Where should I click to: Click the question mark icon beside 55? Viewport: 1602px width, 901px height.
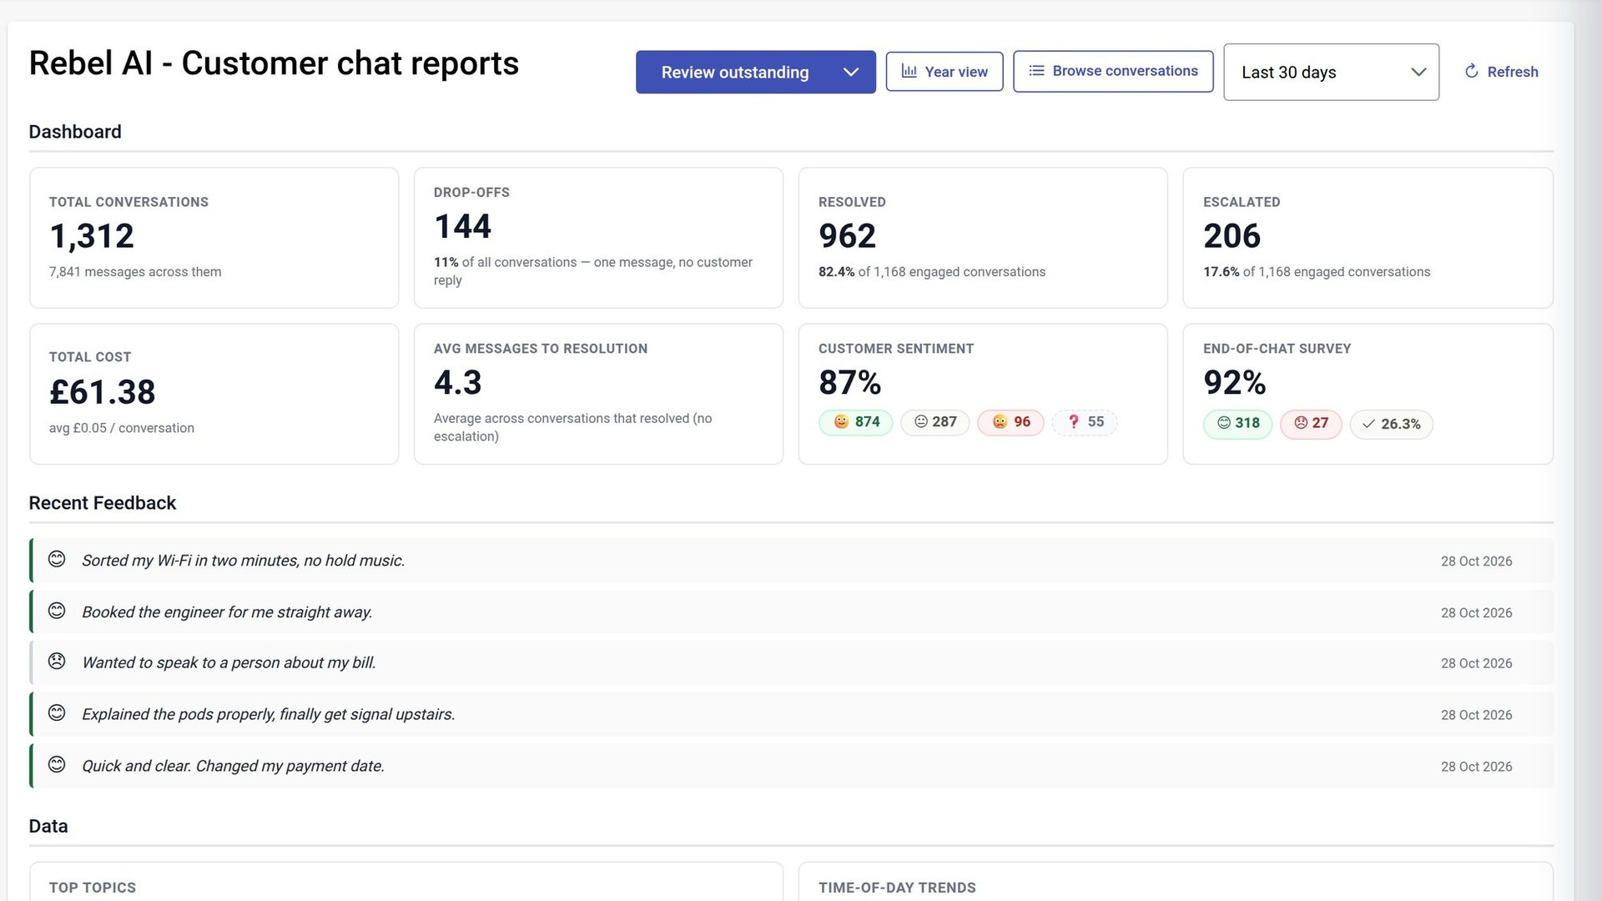click(1074, 422)
